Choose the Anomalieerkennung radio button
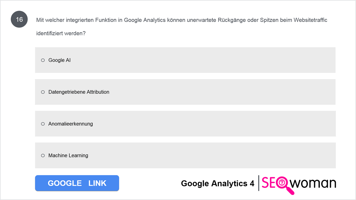356x200 pixels. pos(43,124)
